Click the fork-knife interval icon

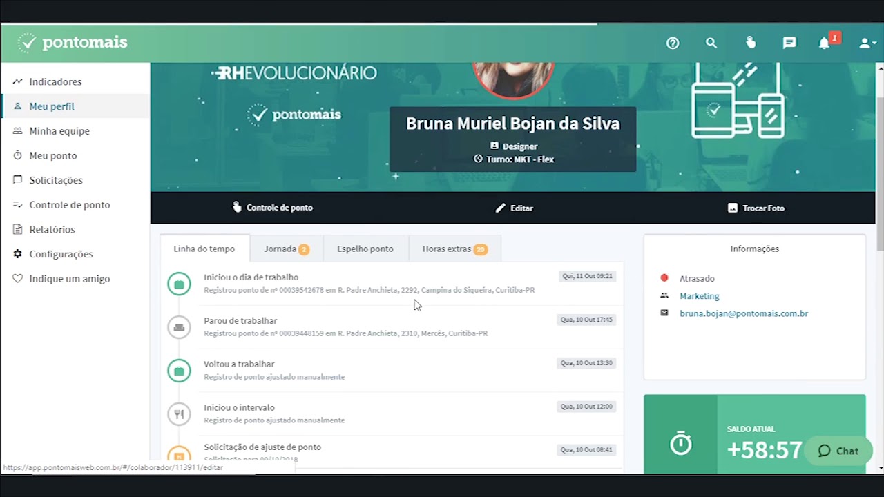179,414
